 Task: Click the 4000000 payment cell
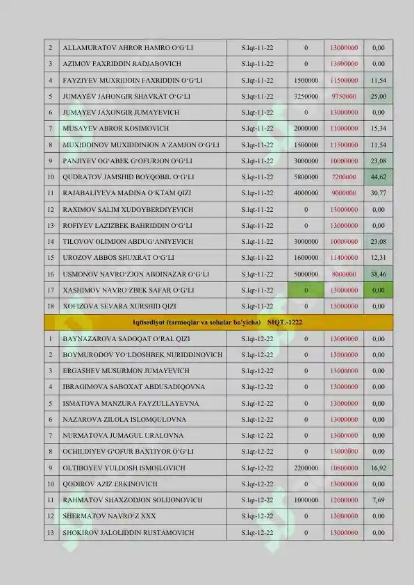click(306, 193)
